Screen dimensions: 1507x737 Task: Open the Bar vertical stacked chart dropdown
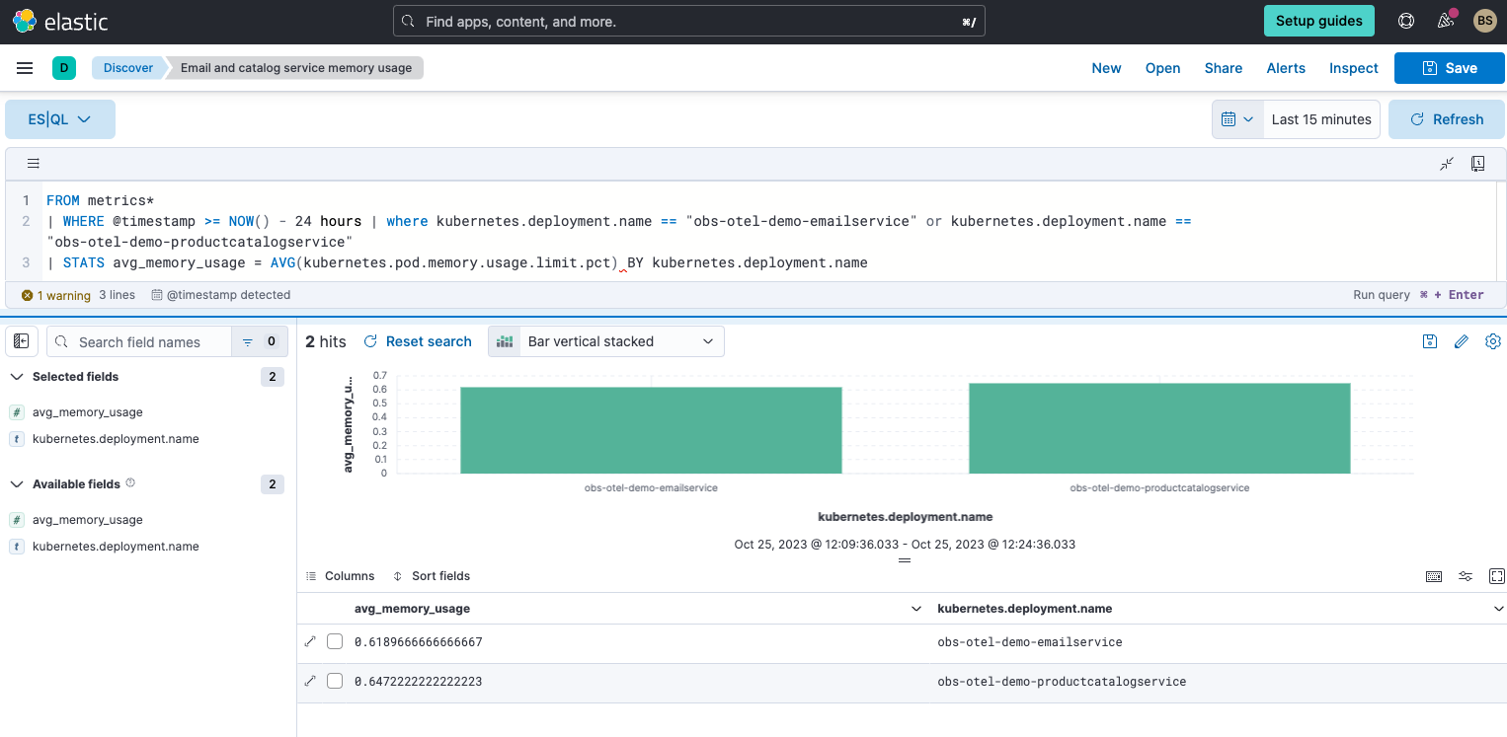click(606, 341)
